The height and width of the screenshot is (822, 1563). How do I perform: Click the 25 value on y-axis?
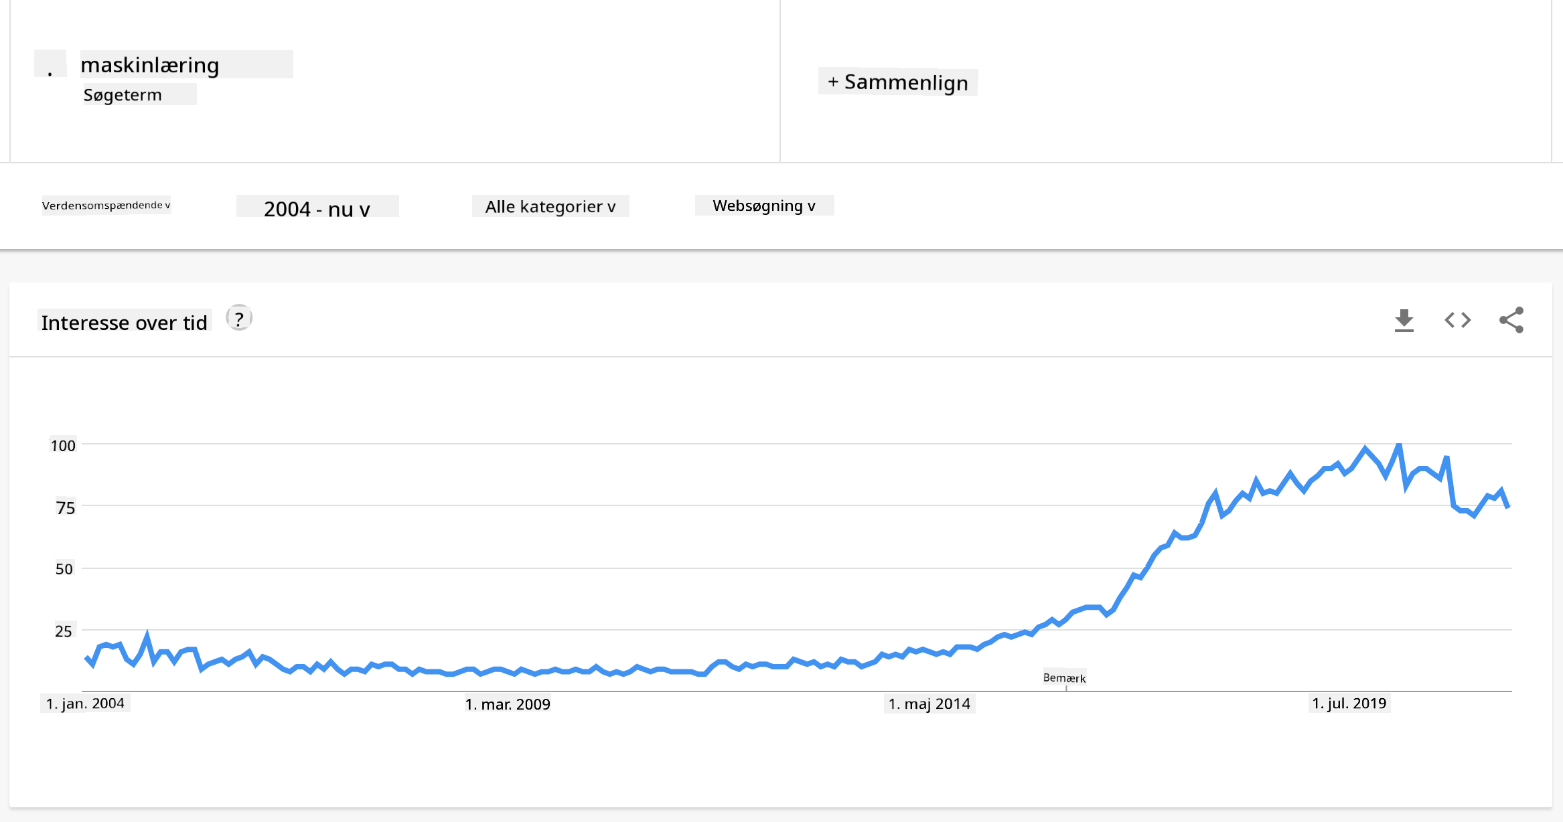[64, 631]
